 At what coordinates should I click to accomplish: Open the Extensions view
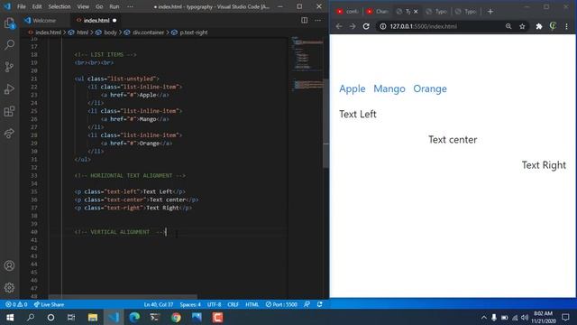tap(9, 111)
